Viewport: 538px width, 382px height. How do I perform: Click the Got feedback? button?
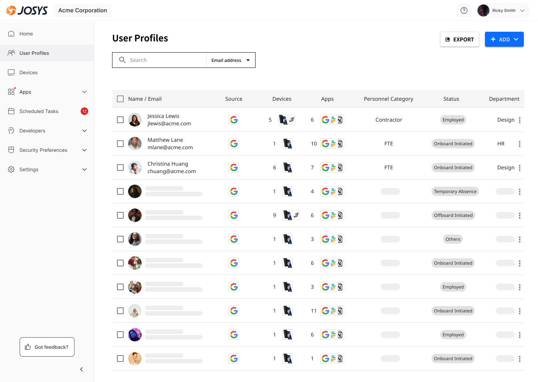(47, 347)
